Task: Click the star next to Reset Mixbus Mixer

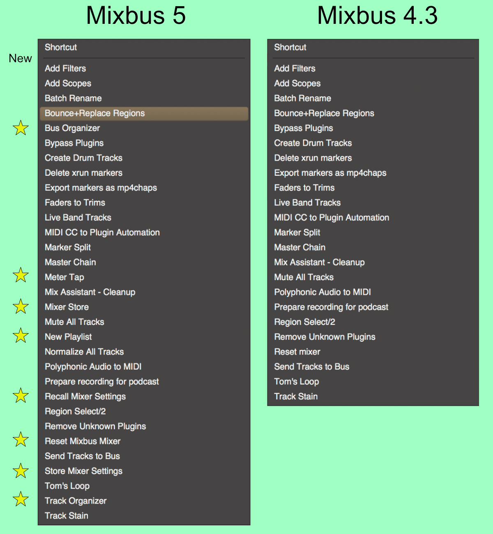Action: [21, 440]
